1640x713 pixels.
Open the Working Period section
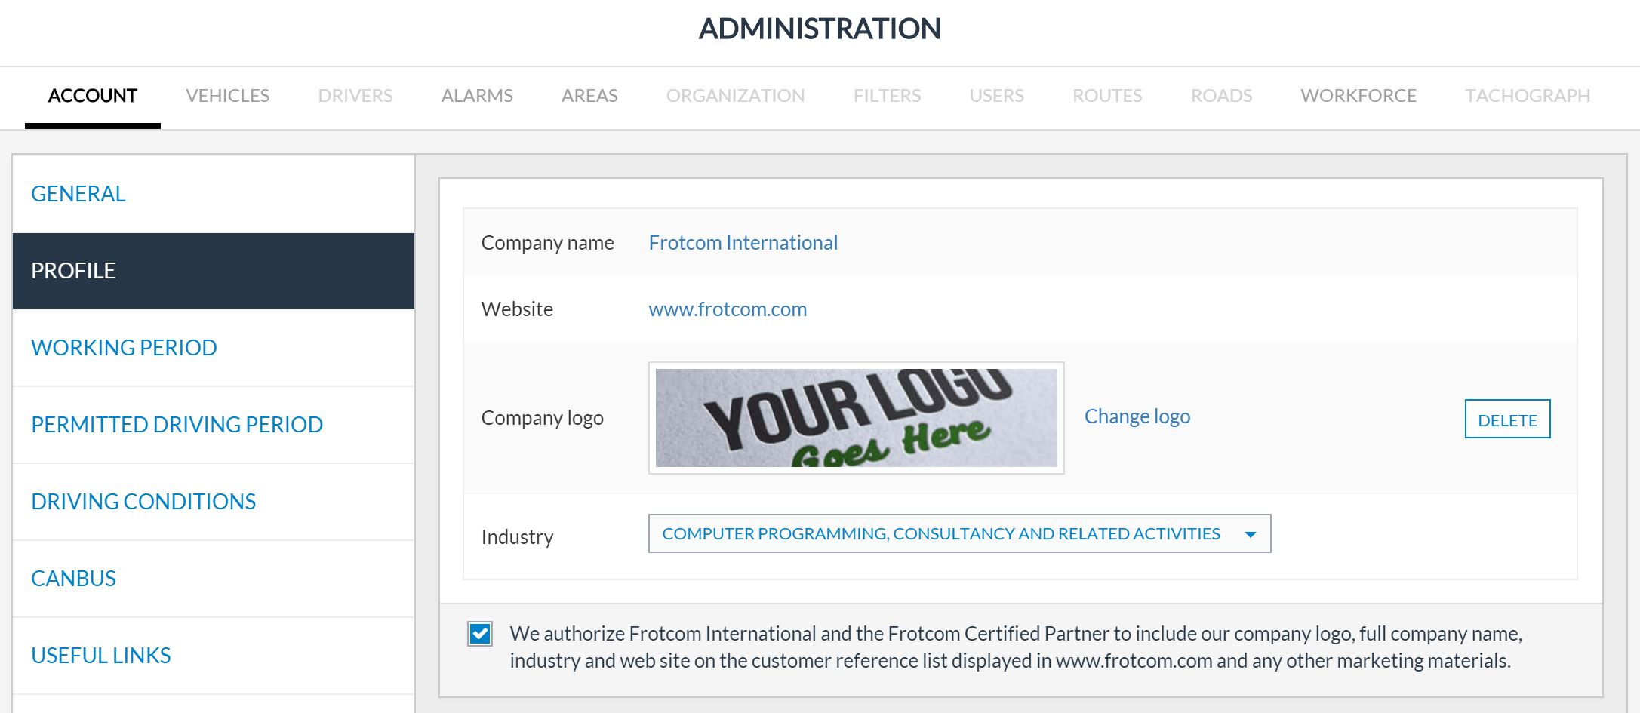[x=124, y=348]
